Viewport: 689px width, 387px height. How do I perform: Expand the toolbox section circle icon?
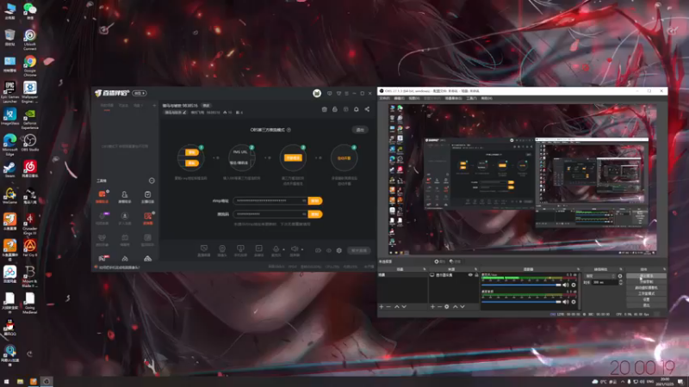point(152,181)
